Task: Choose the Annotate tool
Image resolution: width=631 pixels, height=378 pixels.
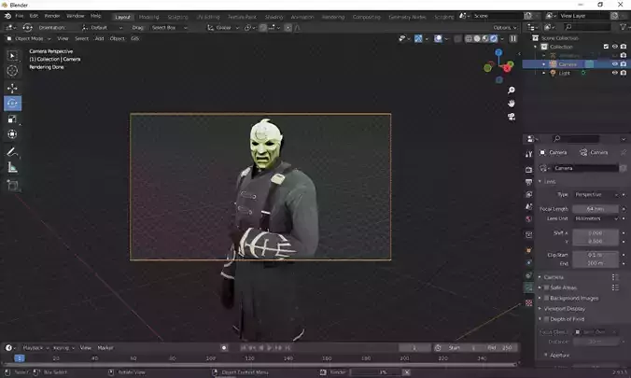Action: (x=12, y=152)
